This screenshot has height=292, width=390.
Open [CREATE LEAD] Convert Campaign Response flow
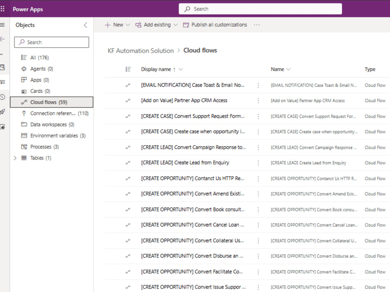[193, 147]
